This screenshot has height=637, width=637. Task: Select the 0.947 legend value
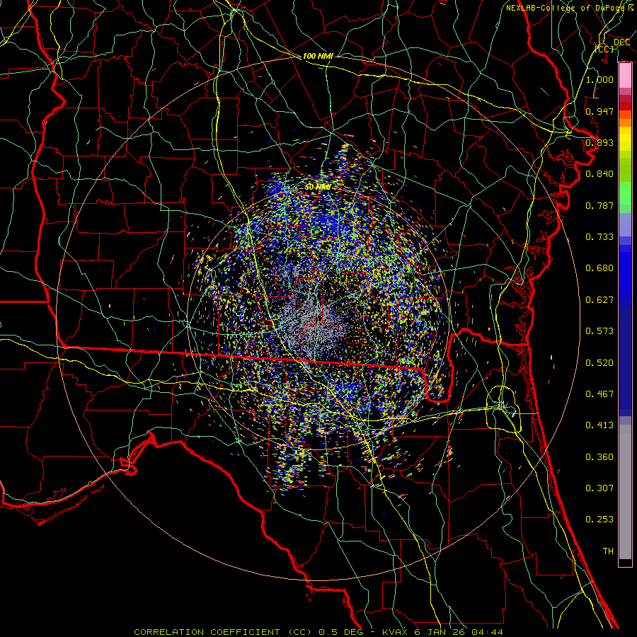tap(599, 111)
